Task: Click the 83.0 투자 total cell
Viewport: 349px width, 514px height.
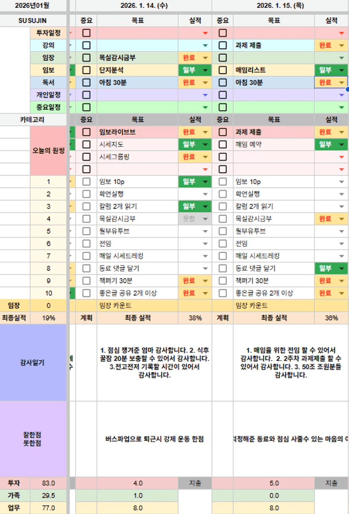Action: (x=49, y=483)
